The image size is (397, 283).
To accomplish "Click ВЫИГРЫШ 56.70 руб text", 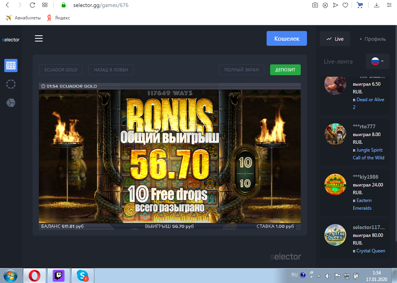I will (x=169, y=226).
